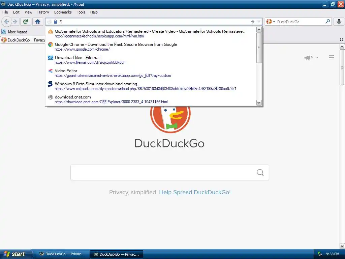This screenshot has height=259, width=345.
Task: Pick the download.cnet.com suggestion
Action: 151,99
